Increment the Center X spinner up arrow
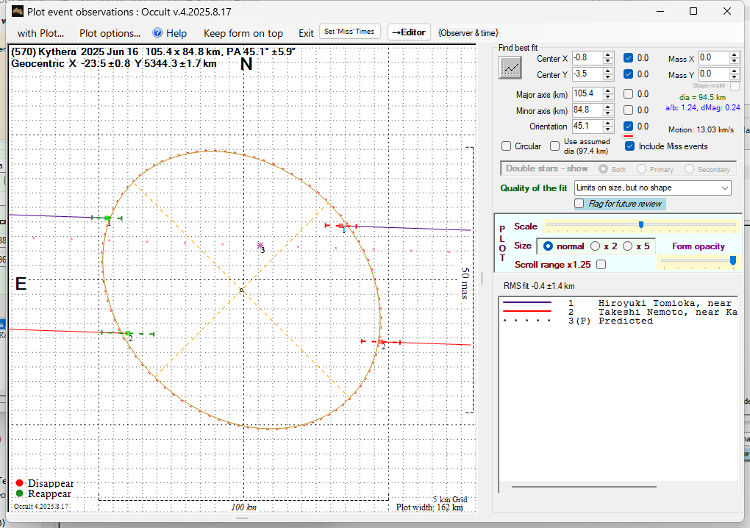 point(608,54)
